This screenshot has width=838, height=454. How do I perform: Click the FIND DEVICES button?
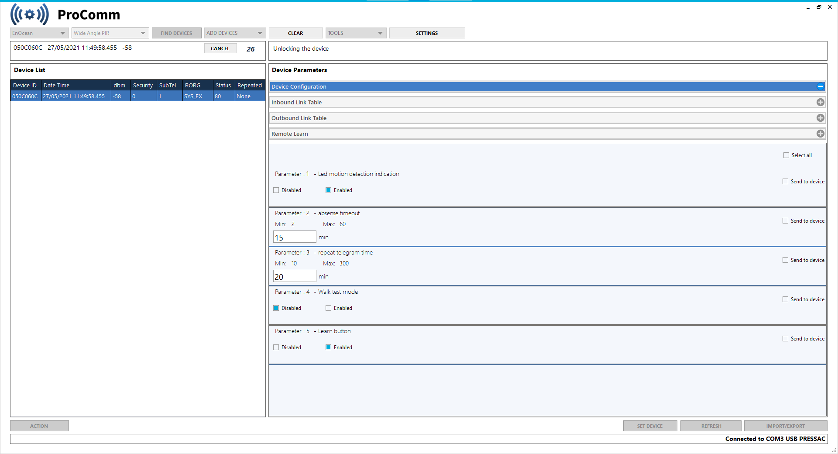(176, 33)
